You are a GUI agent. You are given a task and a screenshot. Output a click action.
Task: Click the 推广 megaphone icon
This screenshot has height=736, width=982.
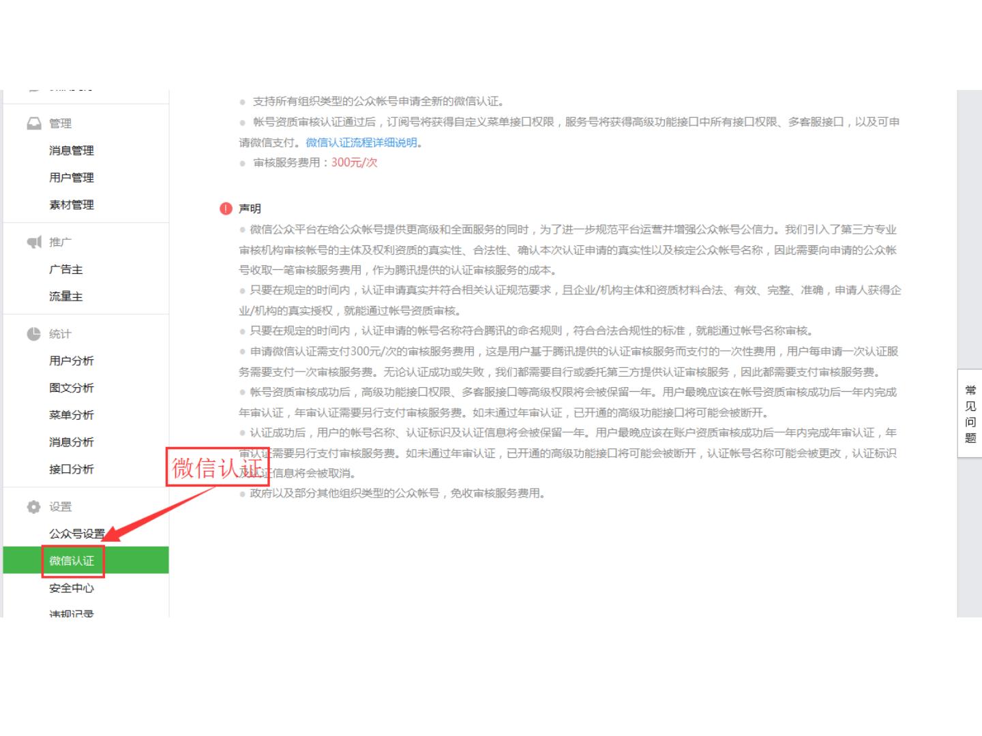34,242
